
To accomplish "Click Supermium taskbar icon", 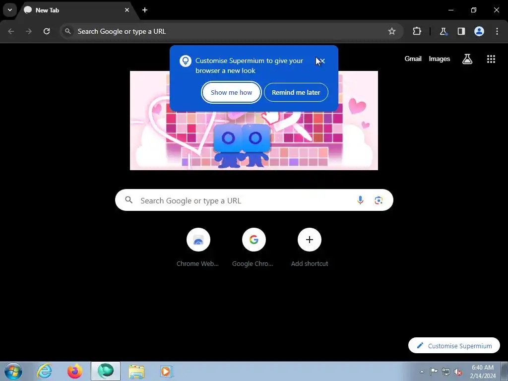I will click(106, 371).
